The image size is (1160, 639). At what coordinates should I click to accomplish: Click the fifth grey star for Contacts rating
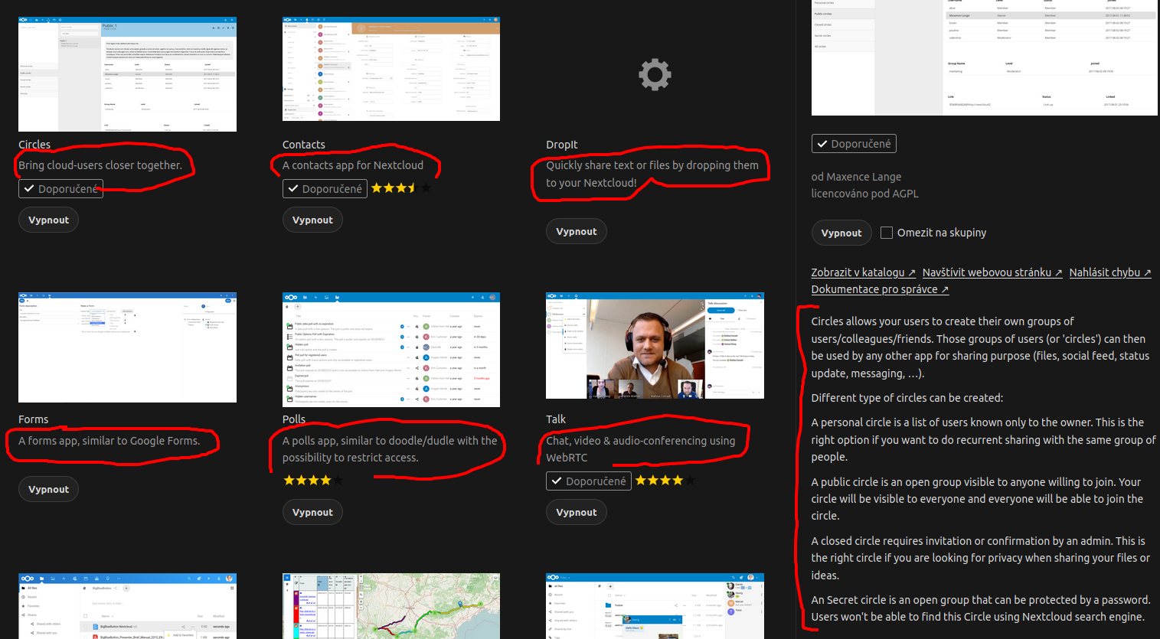[426, 187]
